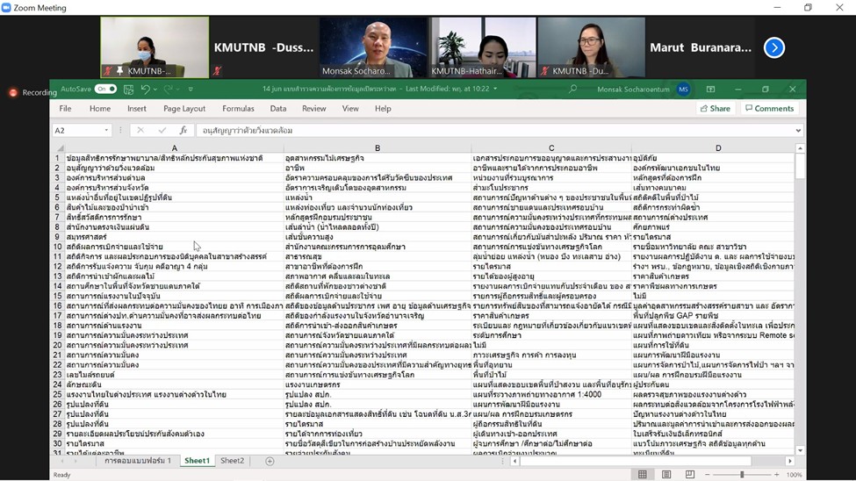Select Page Break Preview view icon

[690, 475]
